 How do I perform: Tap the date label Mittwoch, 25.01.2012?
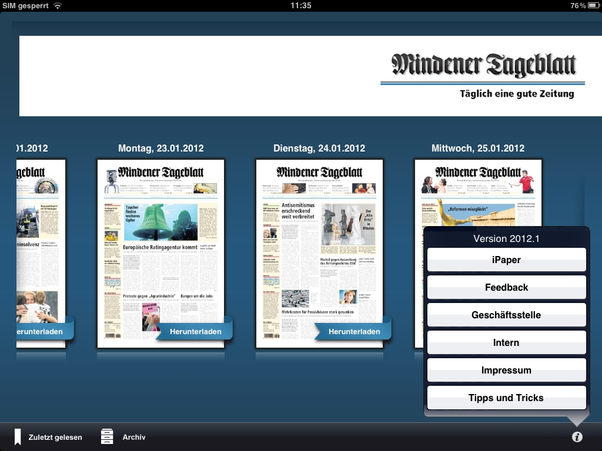click(x=477, y=148)
